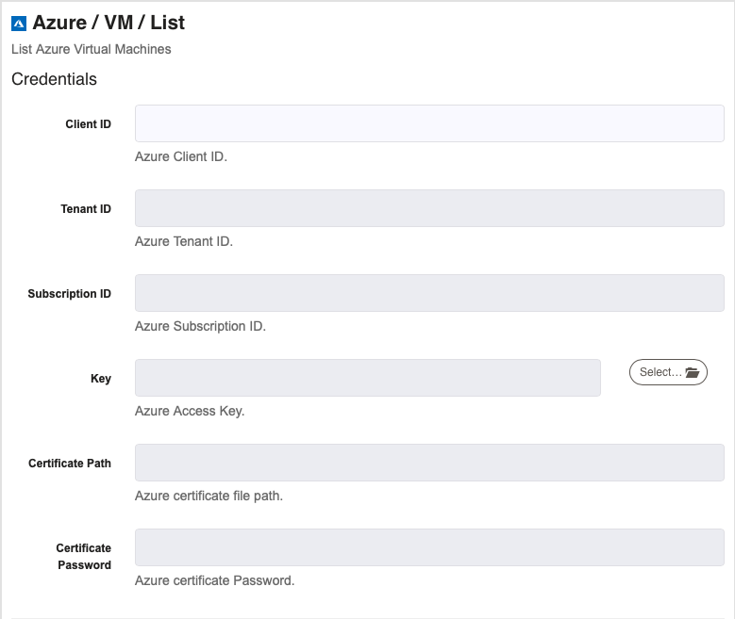Screen dimensions: 735x619
Task: Focus the Tenant ID input field
Action: (x=429, y=208)
